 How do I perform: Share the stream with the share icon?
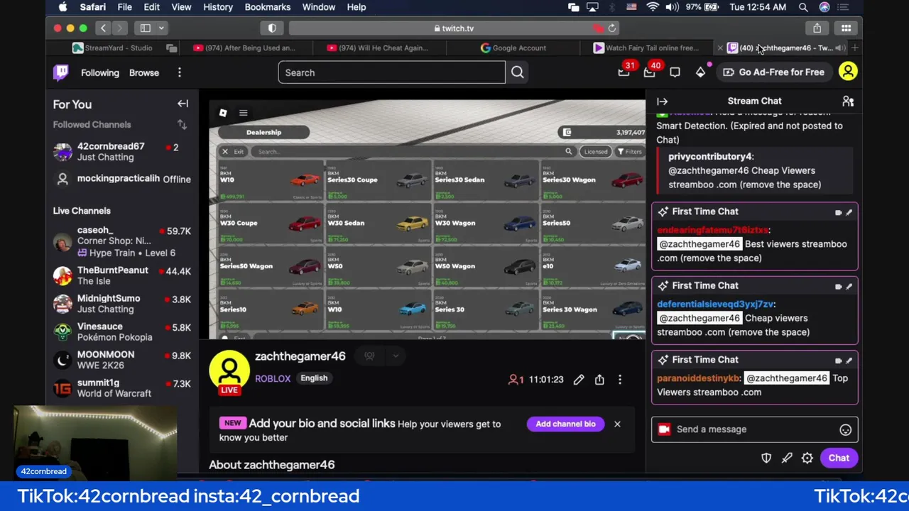click(x=599, y=380)
